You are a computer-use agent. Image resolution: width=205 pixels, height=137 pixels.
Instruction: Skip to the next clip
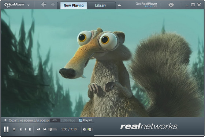click(30, 129)
